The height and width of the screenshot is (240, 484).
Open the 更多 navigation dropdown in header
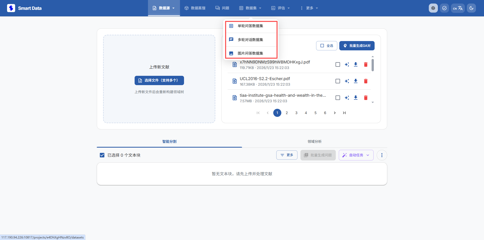(x=309, y=8)
